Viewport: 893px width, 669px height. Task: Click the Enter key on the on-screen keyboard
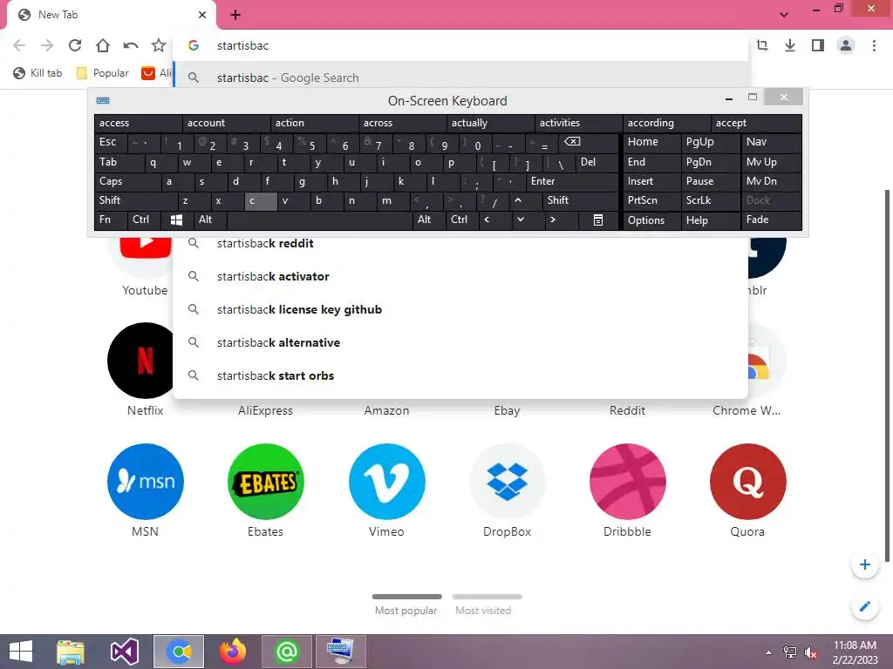(x=572, y=181)
